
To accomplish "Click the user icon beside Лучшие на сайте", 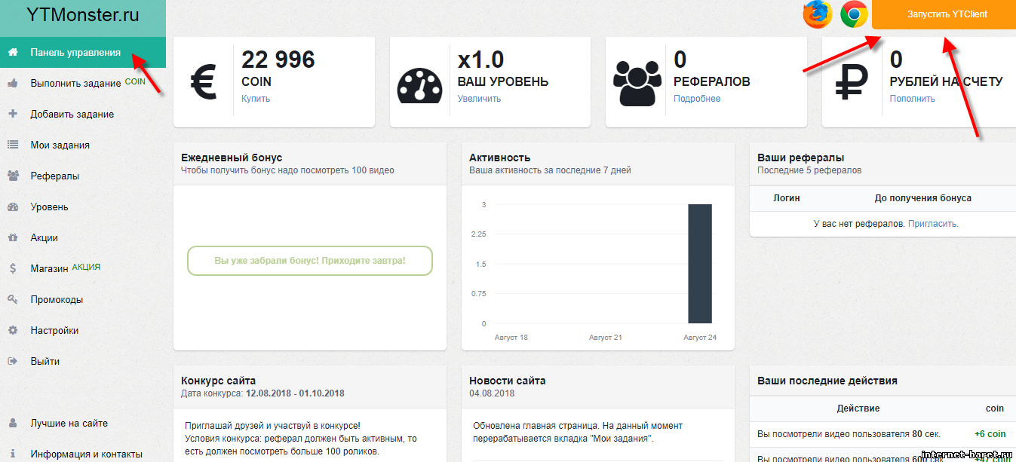I will point(13,423).
